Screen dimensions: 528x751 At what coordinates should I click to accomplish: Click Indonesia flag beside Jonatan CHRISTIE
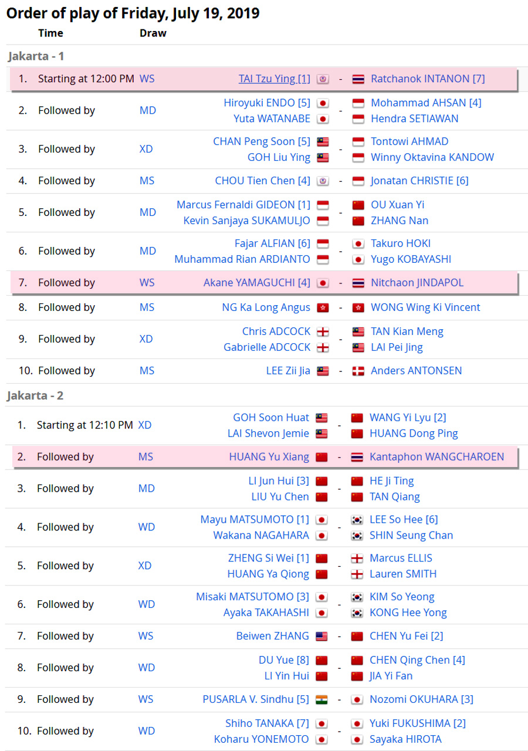(358, 181)
